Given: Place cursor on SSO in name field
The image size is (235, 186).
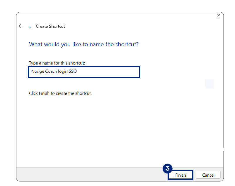Looking at the screenshot, I should click(72, 71).
